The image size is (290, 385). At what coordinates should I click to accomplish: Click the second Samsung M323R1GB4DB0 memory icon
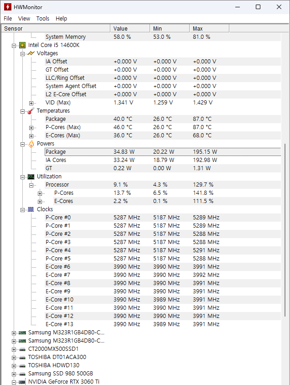pyautogui.click(x=22, y=341)
